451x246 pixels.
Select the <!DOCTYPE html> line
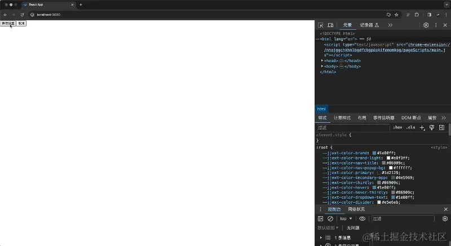pos(337,34)
